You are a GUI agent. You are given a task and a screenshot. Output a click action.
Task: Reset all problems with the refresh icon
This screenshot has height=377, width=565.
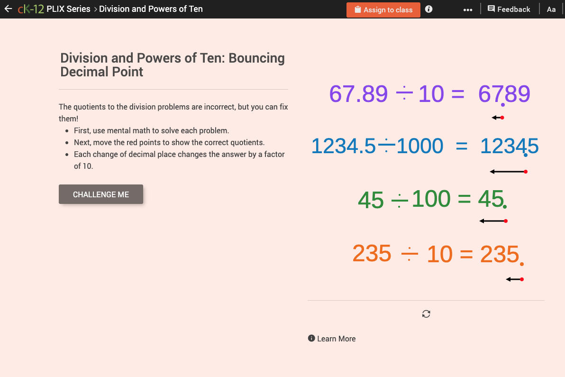(x=426, y=313)
